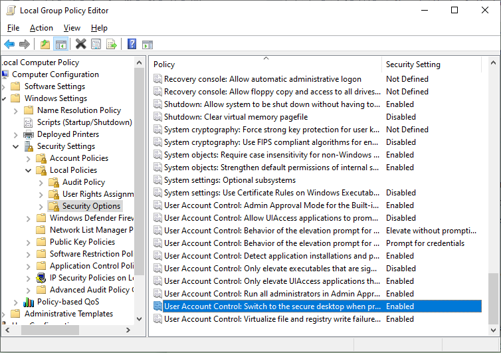Click the Delete X toolbar icon
The image size is (501, 353).
pos(80,45)
